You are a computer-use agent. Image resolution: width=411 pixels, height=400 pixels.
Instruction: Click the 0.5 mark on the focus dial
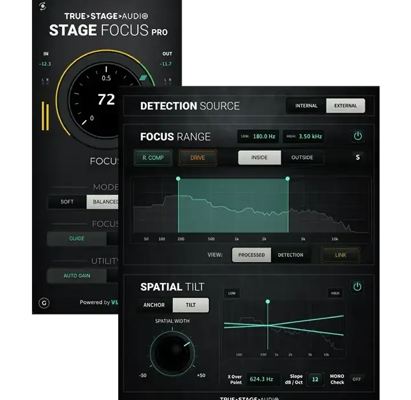point(106,78)
